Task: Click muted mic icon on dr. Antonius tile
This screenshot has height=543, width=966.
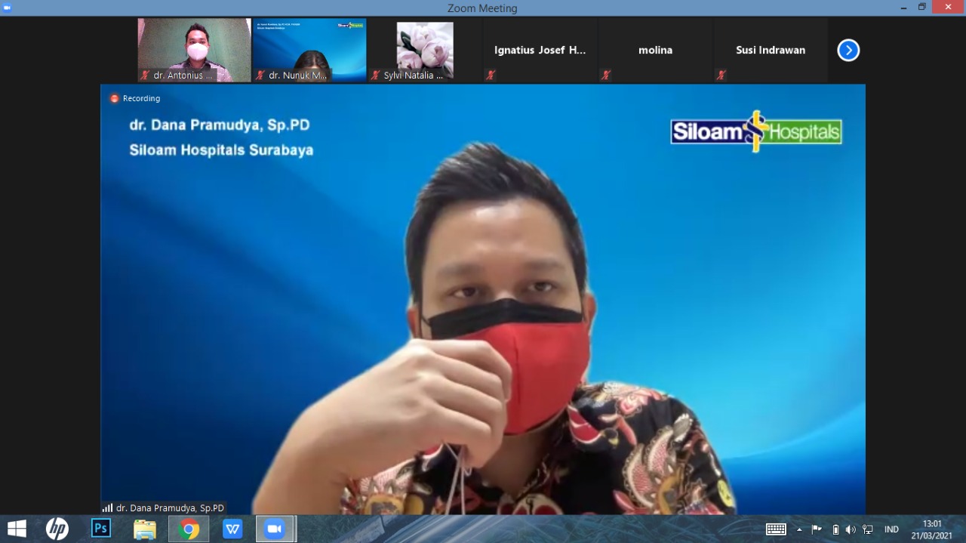Action: [145, 76]
